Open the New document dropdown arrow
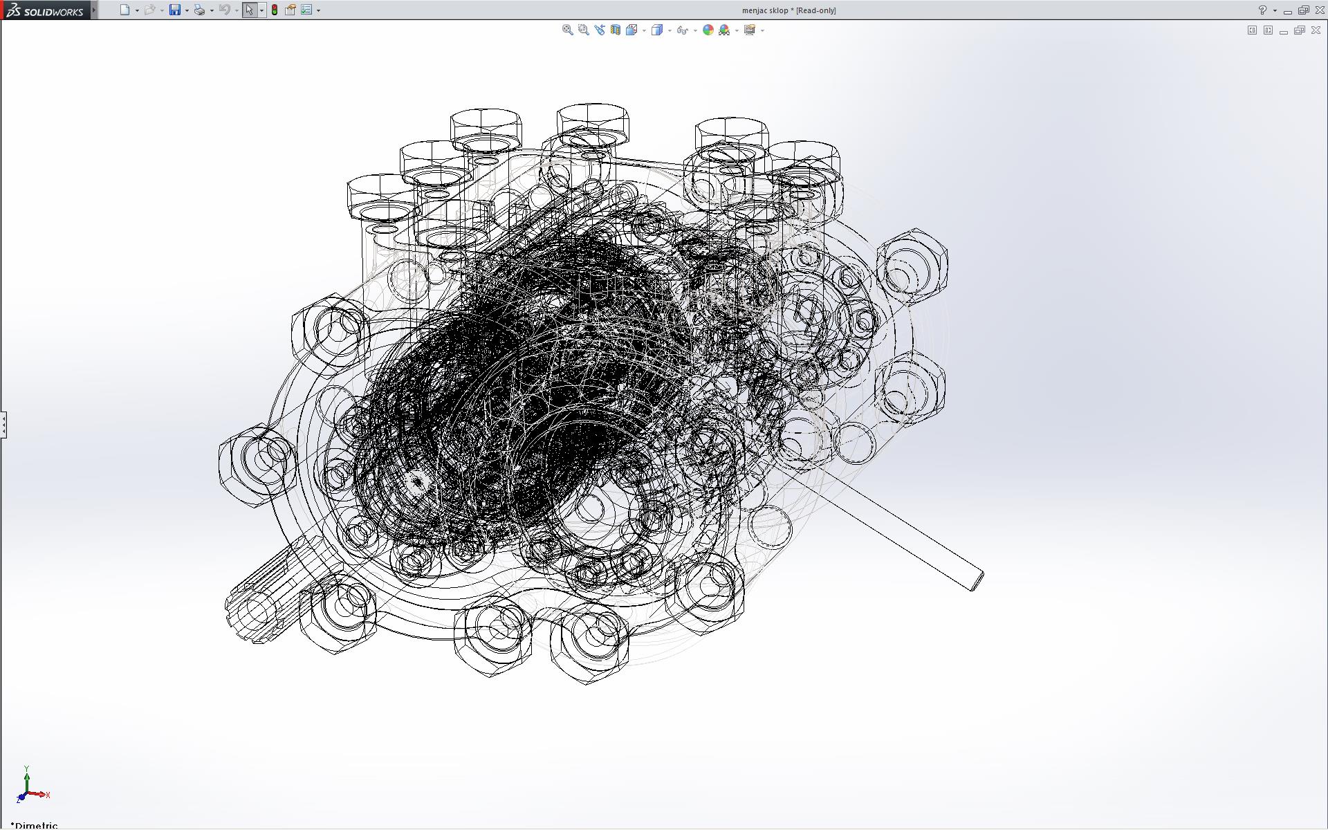Image resolution: width=1328 pixels, height=830 pixels. (x=137, y=10)
